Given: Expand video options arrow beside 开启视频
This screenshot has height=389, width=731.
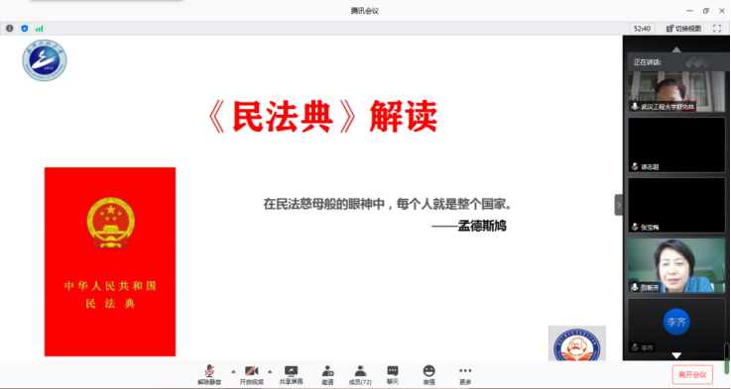Looking at the screenshot, I should pyautogui.click(x=270, y=371).
